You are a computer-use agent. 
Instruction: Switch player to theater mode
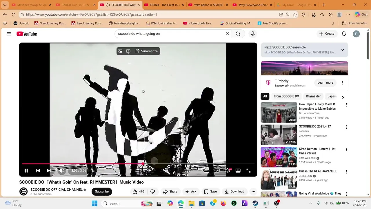238,171
